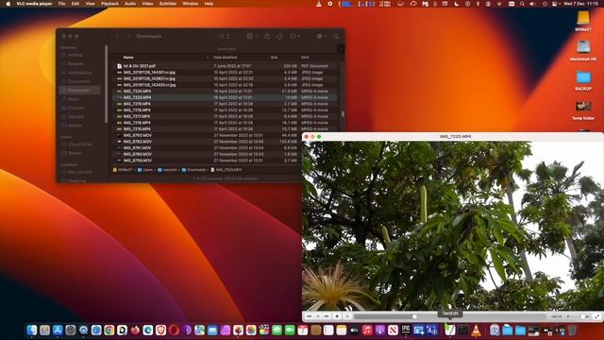
Task: Toggle the VLC playlist button
Action: coord(347,316)
